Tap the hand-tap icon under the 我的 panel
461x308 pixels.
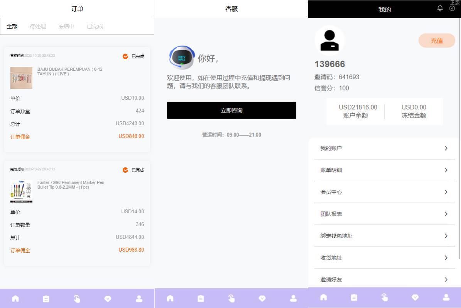click(385, 297)
